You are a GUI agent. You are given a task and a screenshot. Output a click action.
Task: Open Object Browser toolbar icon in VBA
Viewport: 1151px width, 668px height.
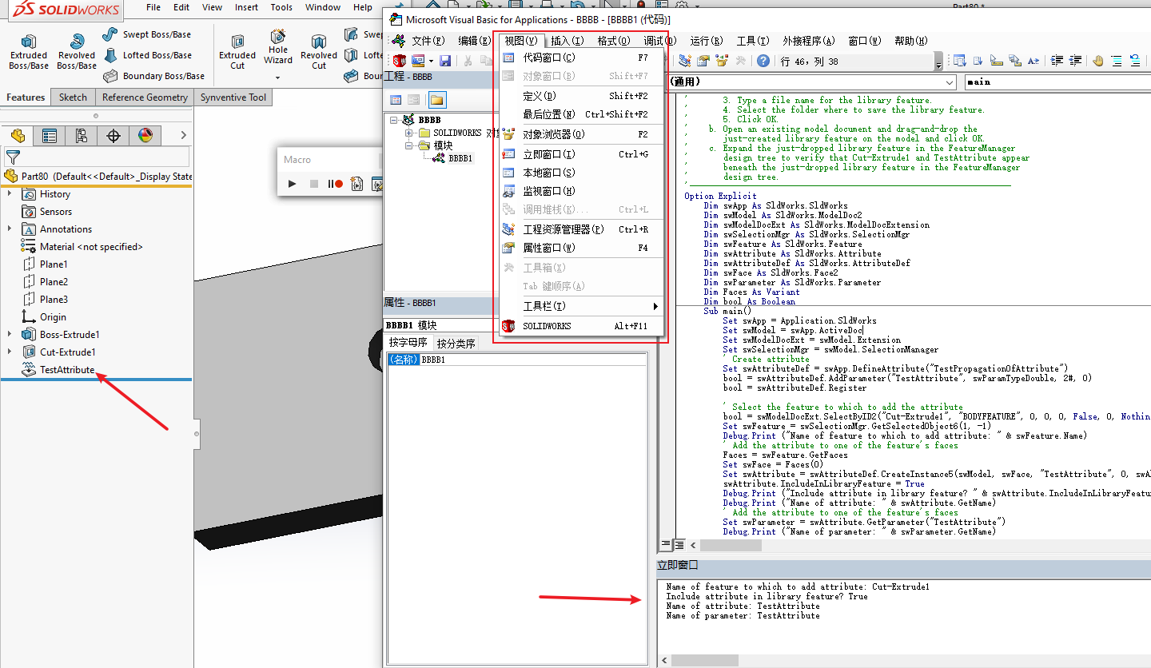(x=723, y=61)
